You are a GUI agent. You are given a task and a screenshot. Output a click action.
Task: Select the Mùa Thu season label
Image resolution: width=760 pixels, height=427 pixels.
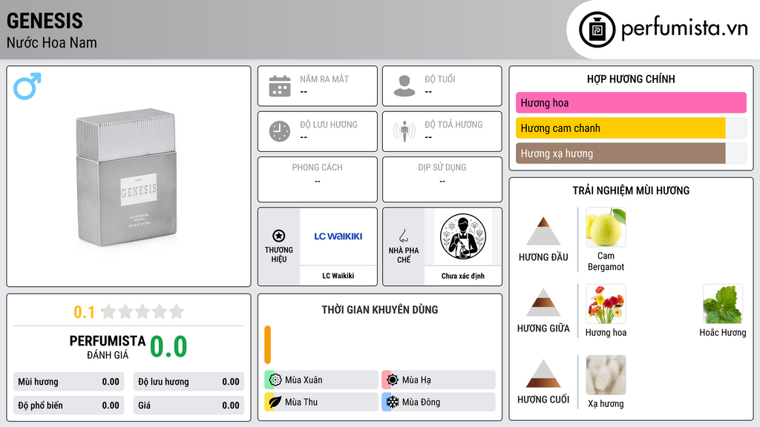coord(301,402)
